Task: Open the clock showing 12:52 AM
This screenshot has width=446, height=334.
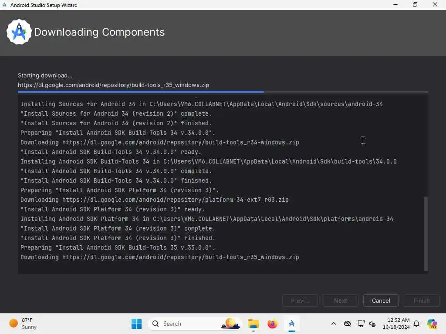Action: [x=396, y=324]
